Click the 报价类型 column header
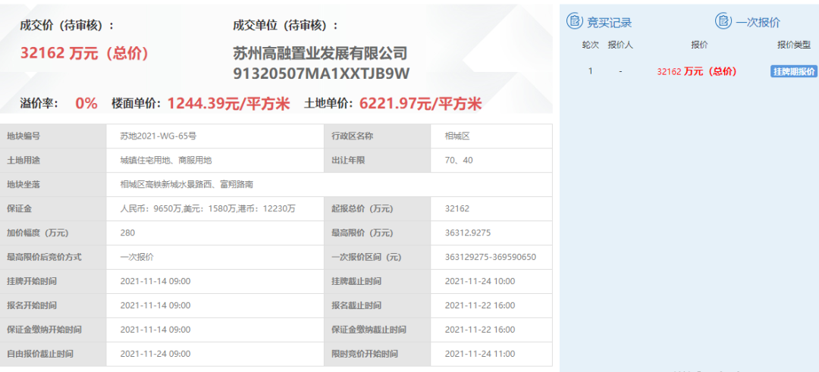This screenshot has width=819, height=372. (x=793, y=45)
